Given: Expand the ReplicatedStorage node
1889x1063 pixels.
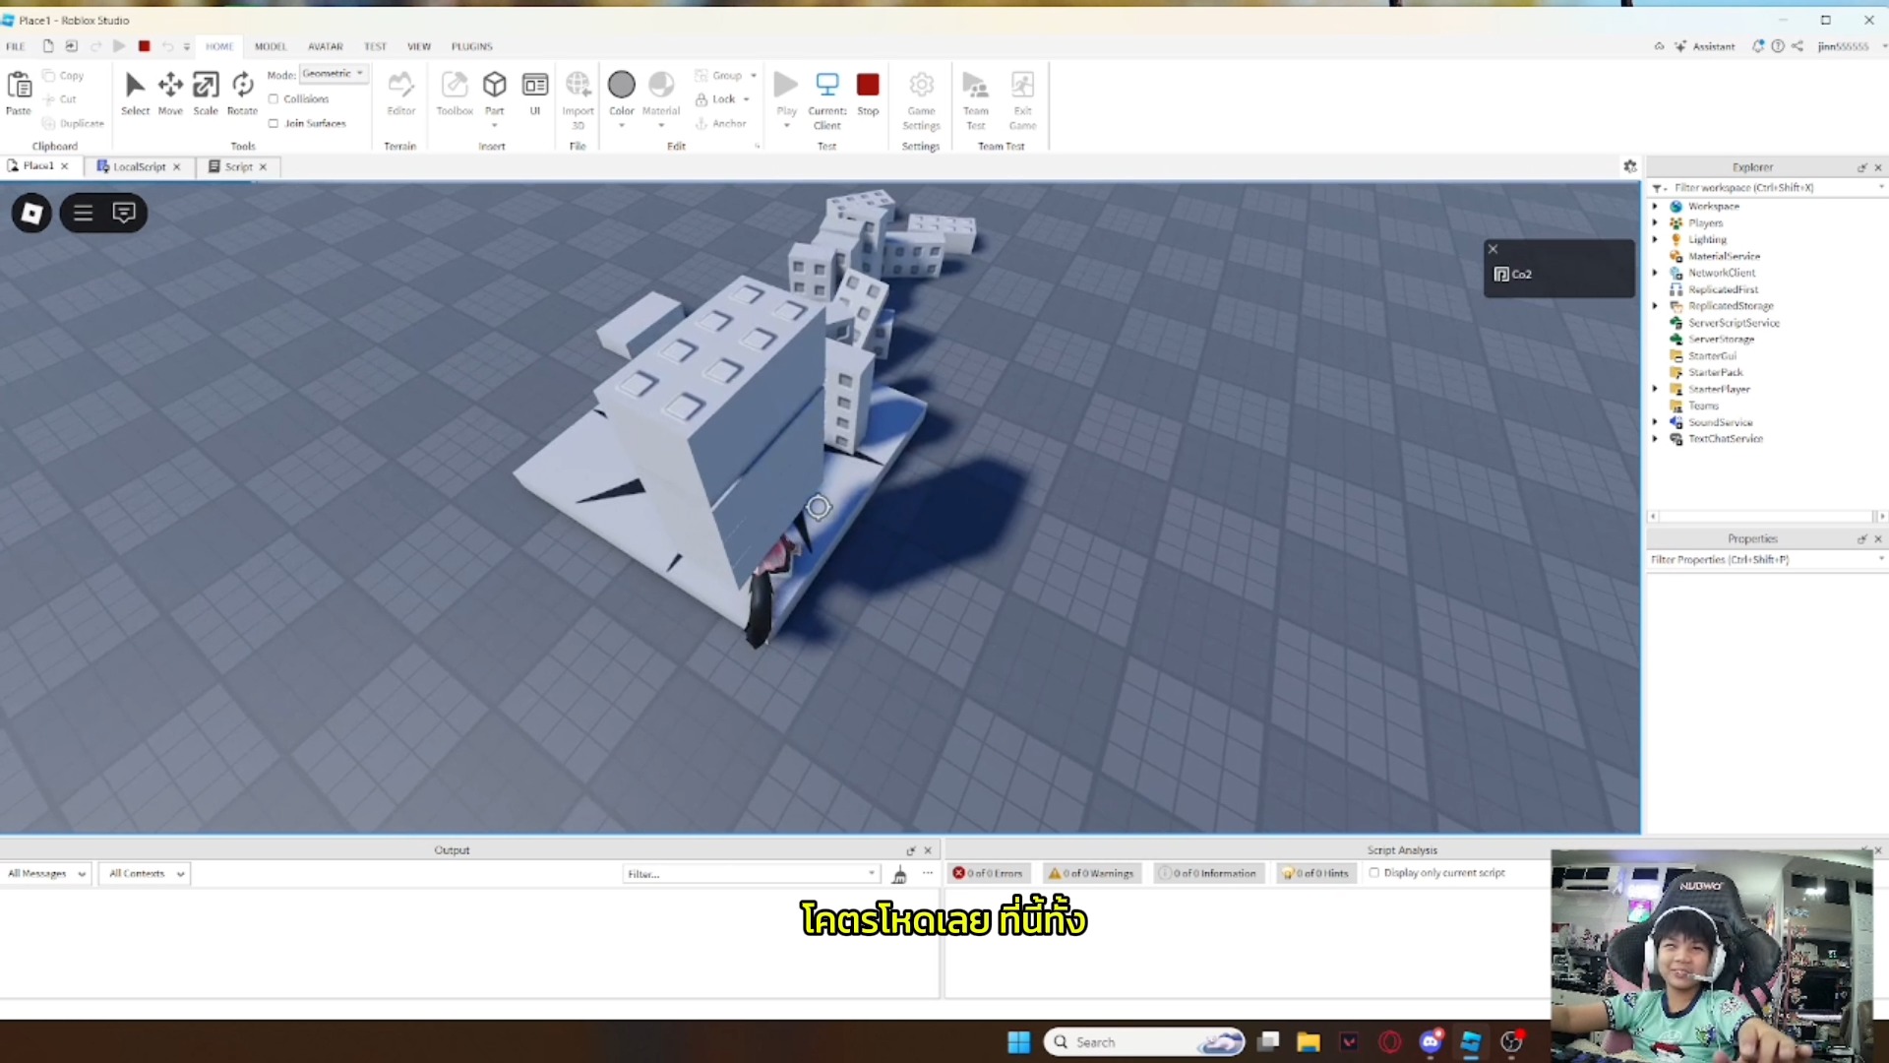Looking at the screenshot, I should (1656, 306).
